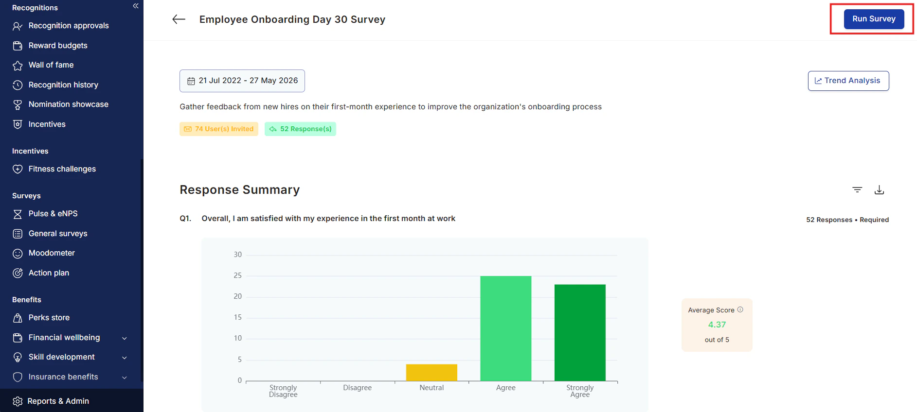Open Action plan
The width and height of the screenshot is (917, 412).
click(x=49, y=273)
